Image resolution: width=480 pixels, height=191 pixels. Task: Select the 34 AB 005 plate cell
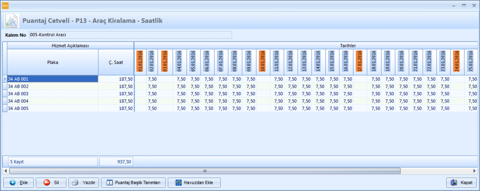coord(52,108)
